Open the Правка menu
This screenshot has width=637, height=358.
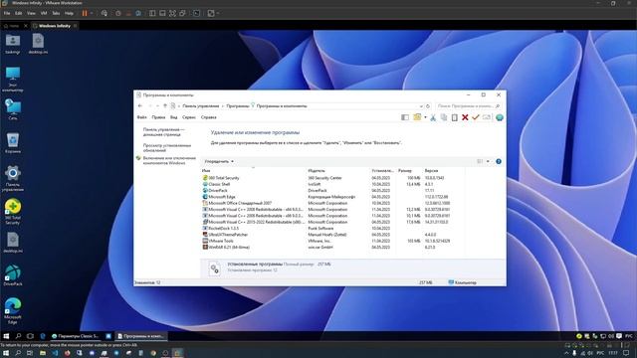(158, 117)
